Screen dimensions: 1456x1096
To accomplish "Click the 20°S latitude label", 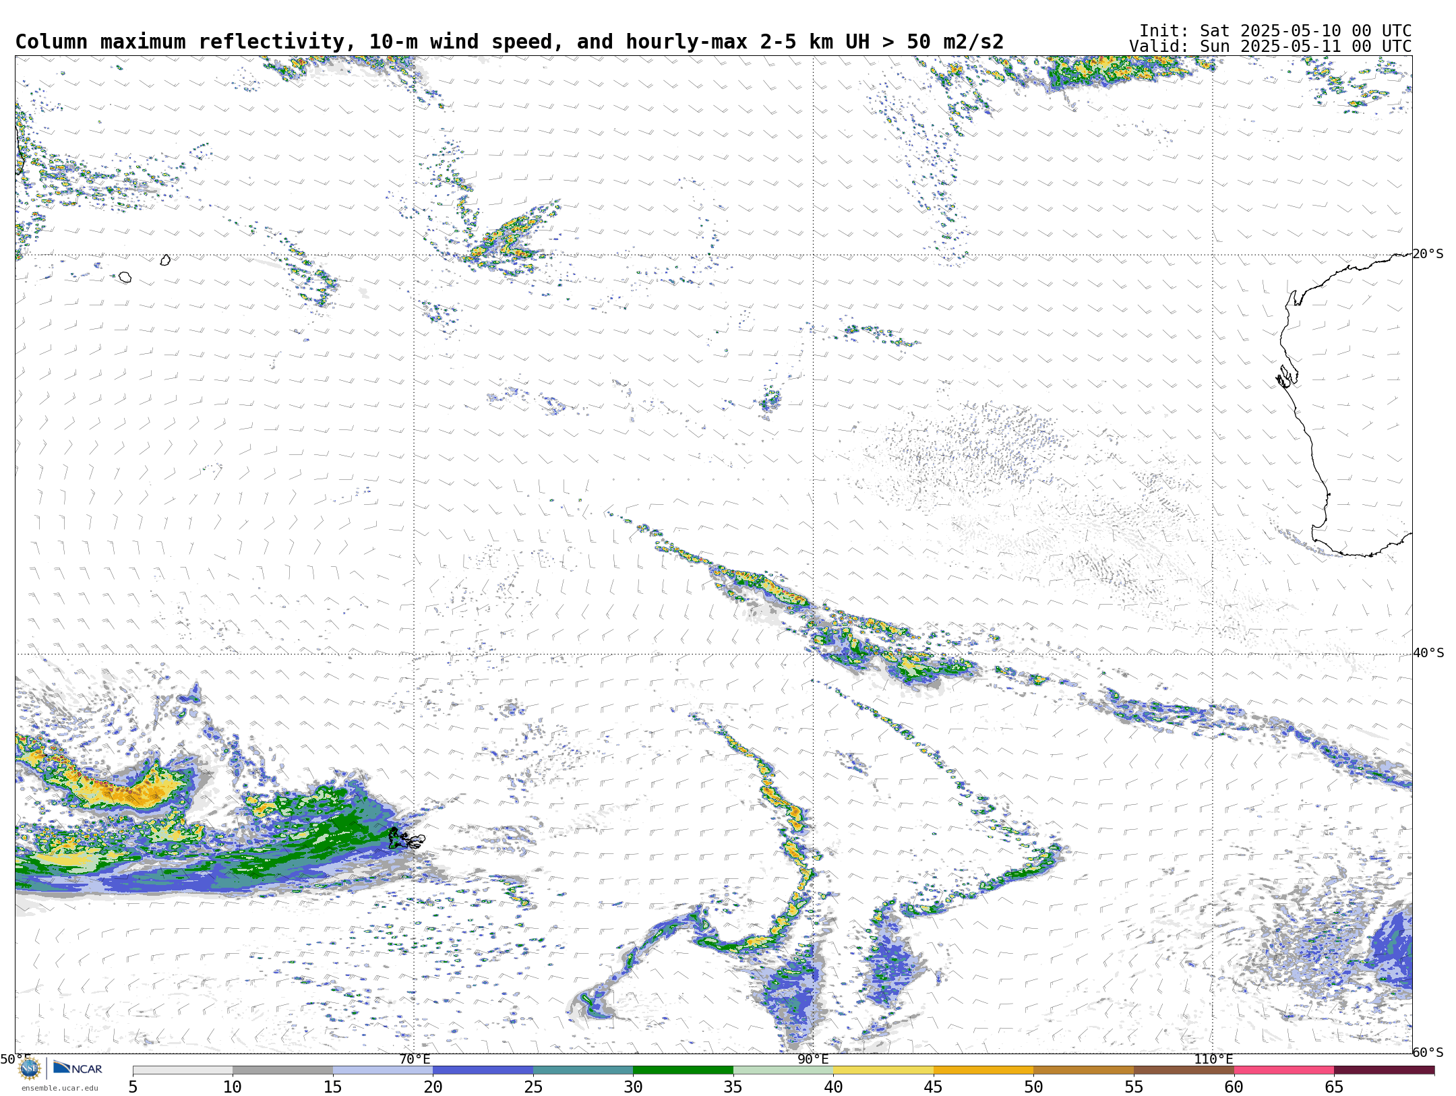I will 1428,254.
